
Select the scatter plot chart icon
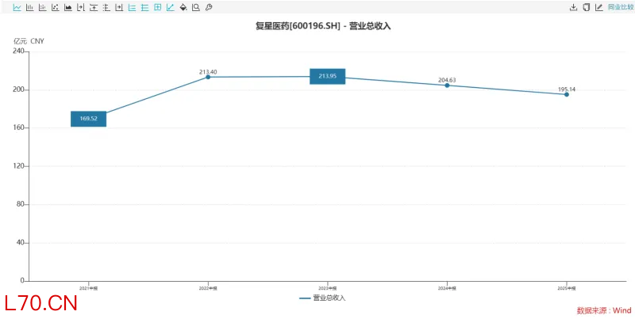coord(55,7)
